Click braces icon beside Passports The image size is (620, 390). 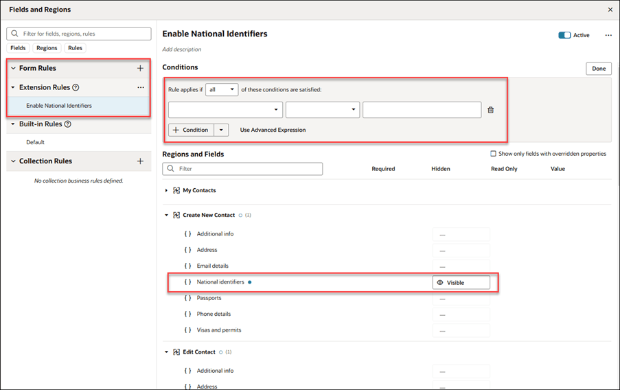tap(188, 298)
